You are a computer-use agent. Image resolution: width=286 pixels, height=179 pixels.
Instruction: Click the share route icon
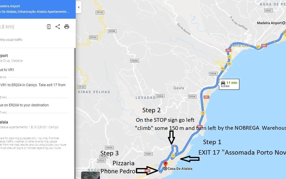click(x=58, y=27)
